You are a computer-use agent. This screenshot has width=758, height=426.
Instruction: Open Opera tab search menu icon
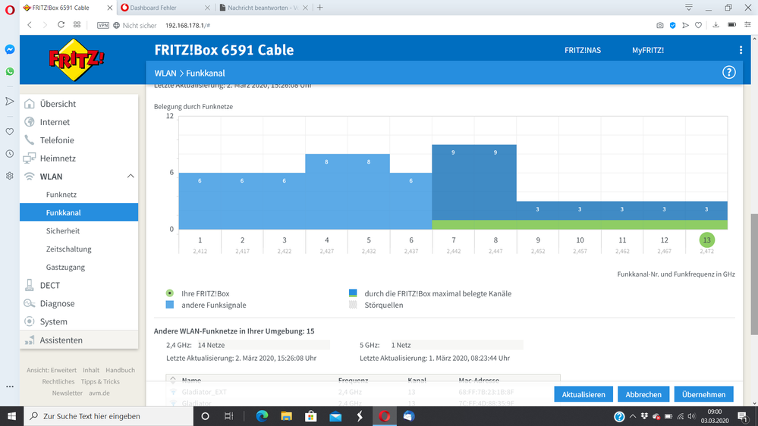click(x=689, y=8)
